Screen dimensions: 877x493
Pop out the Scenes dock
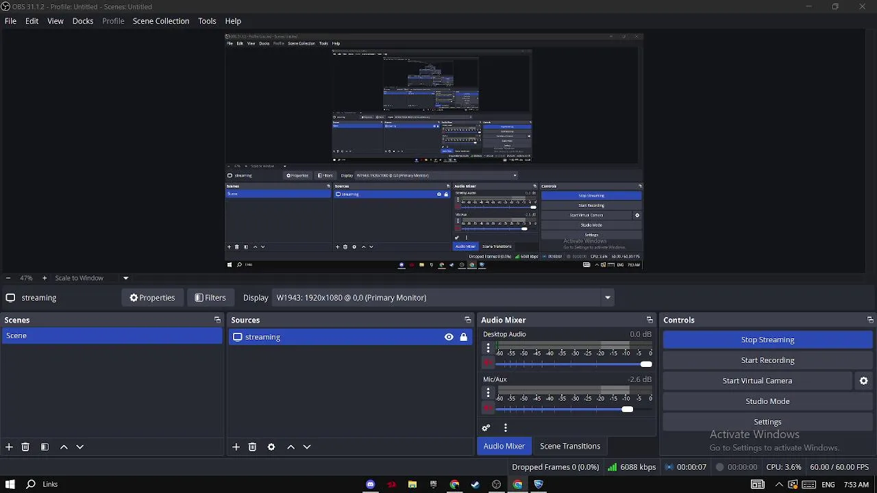click(x=217, y=320)
